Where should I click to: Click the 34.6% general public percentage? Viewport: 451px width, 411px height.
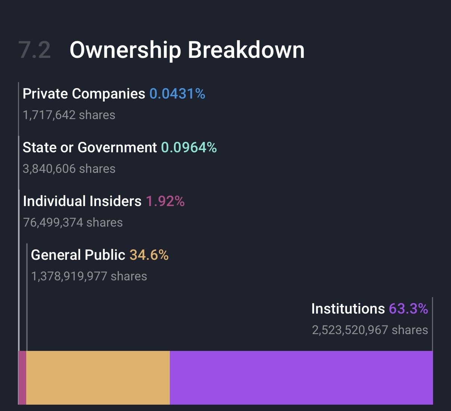click(149, 255)
